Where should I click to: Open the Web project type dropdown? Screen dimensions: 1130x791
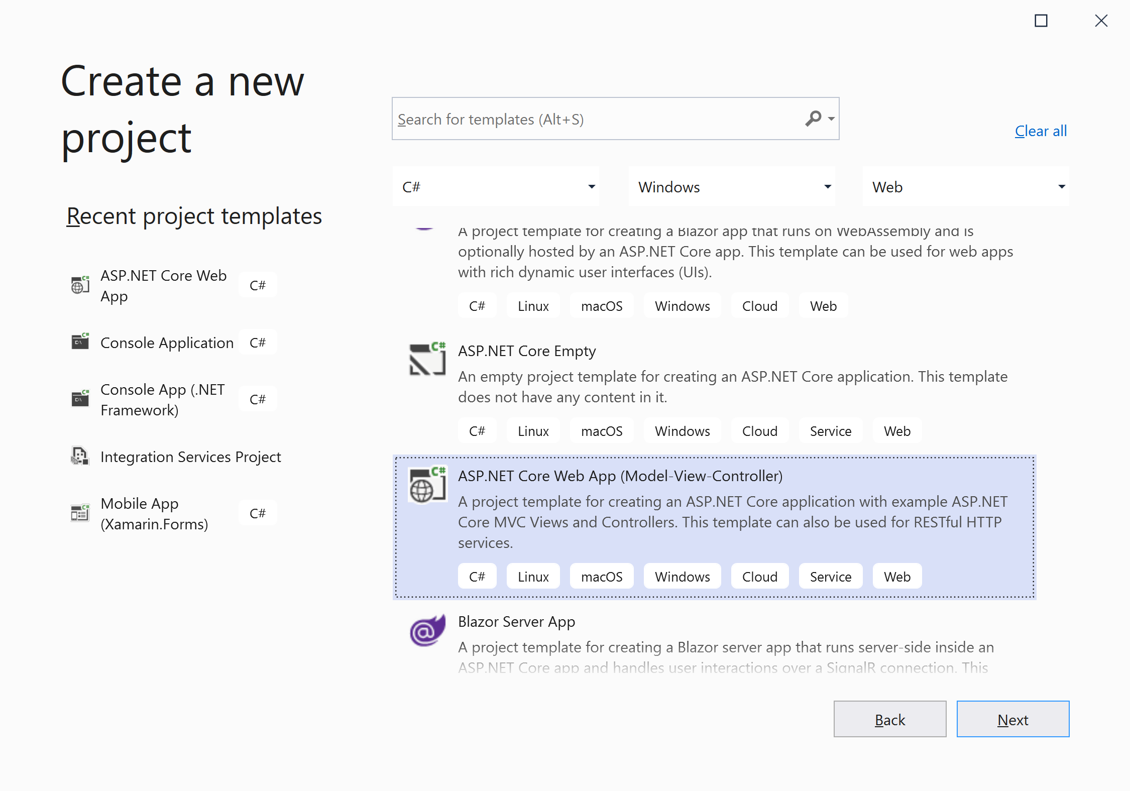tap(965, 187)
